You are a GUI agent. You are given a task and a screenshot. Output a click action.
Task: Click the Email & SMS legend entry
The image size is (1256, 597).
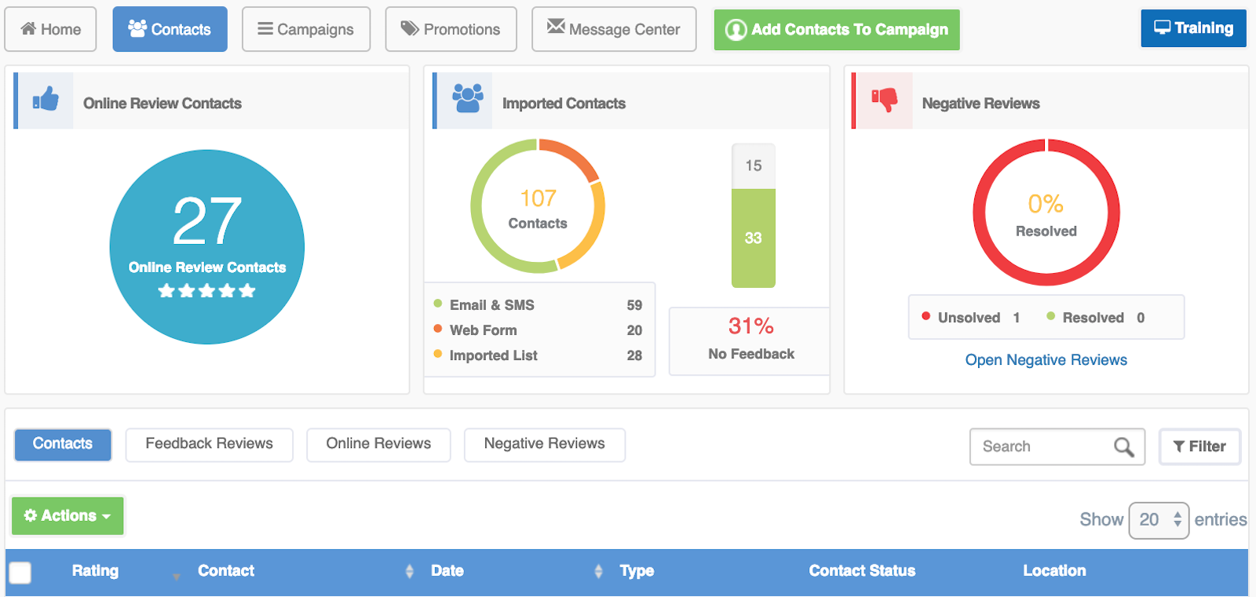[539, 305]
